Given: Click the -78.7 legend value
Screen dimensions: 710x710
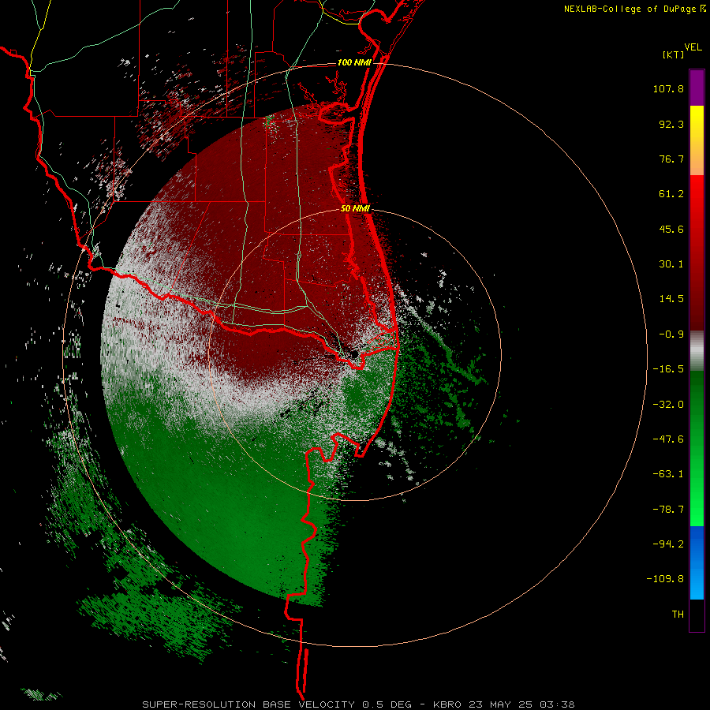Looking at the screenshot, I should [x=668, y=510].
